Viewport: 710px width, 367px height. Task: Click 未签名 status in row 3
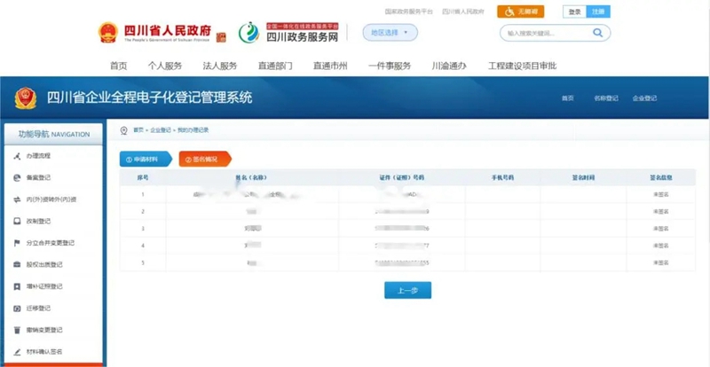(x=661, y=229)
